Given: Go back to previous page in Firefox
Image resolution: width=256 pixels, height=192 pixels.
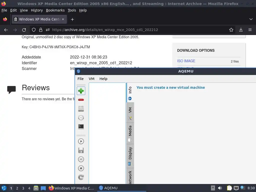Looking at the screenshot, I should tap(6, 30).
